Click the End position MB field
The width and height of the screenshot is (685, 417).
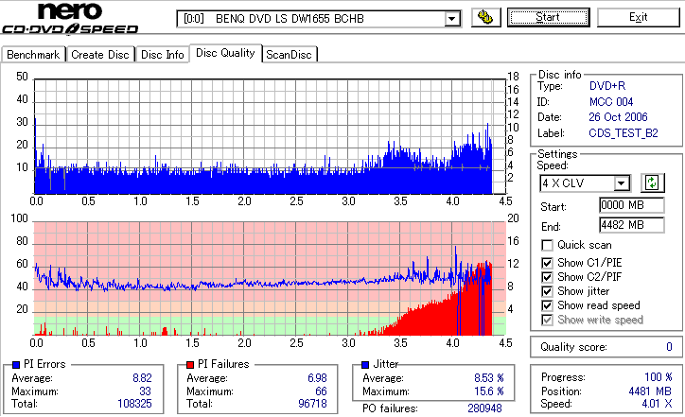632,225
